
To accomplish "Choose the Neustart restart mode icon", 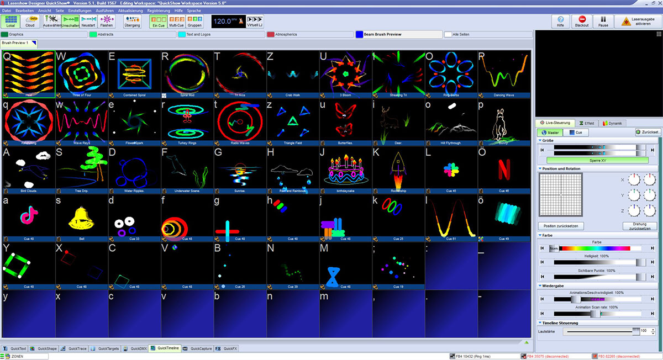I will (x=88, y=21).
